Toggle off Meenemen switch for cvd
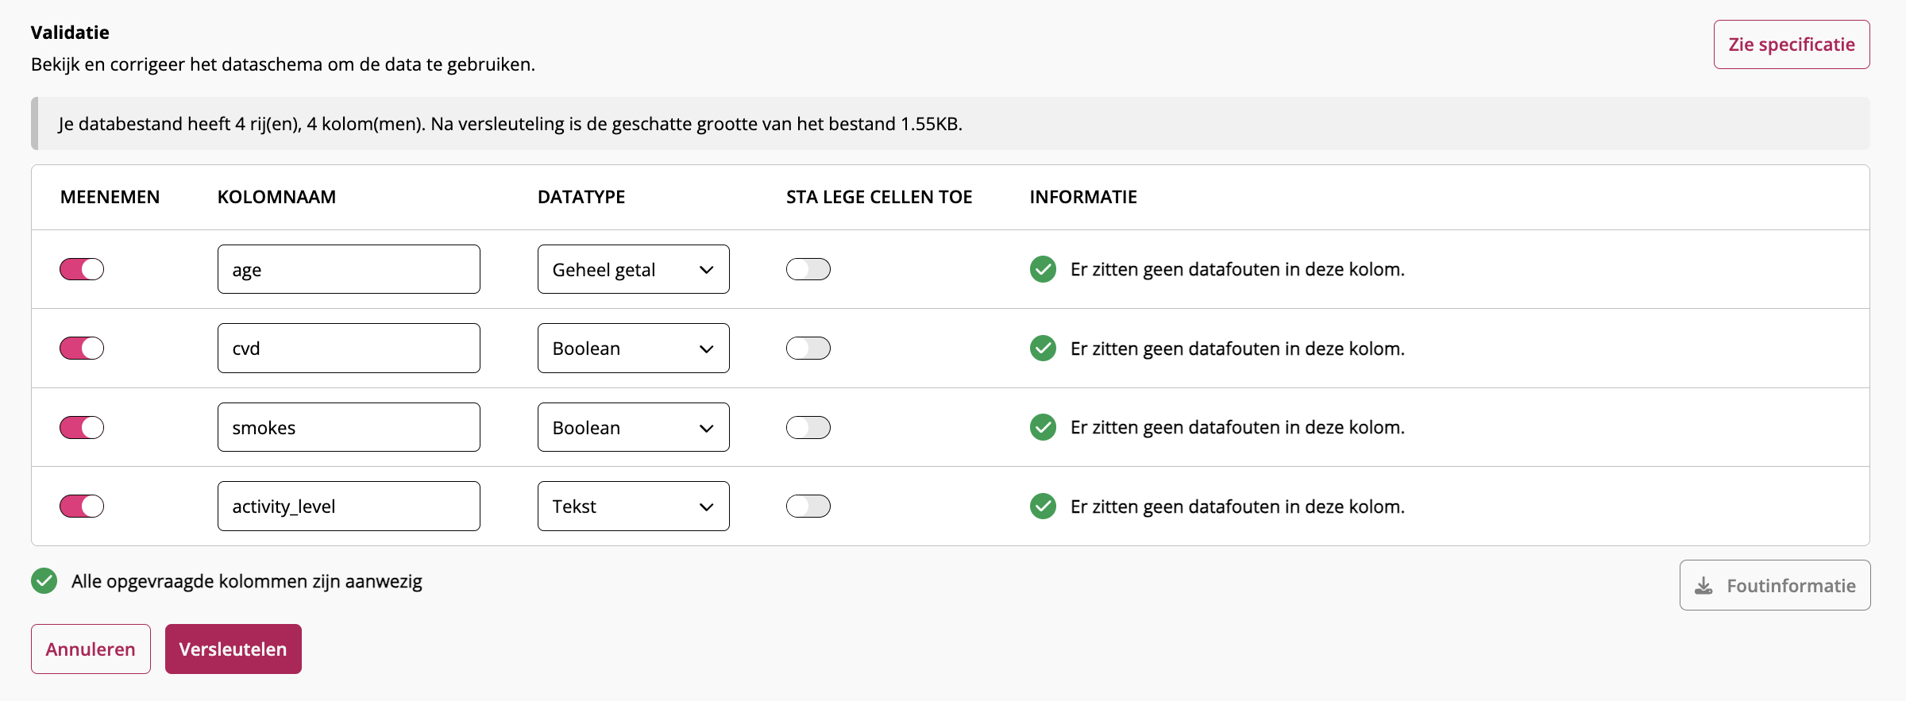This screenshot has height=701, width=1906. click(x=82, y=348)
